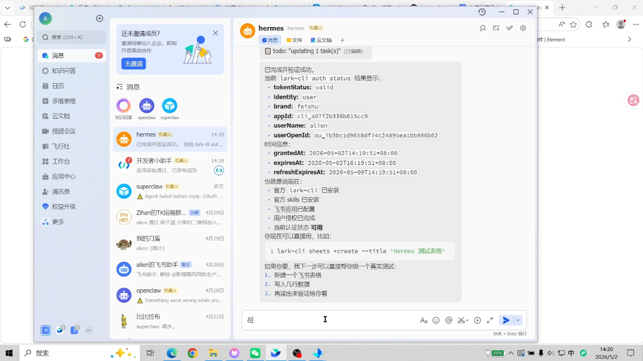
Task: Click the message input field
Action: [330, 320]
